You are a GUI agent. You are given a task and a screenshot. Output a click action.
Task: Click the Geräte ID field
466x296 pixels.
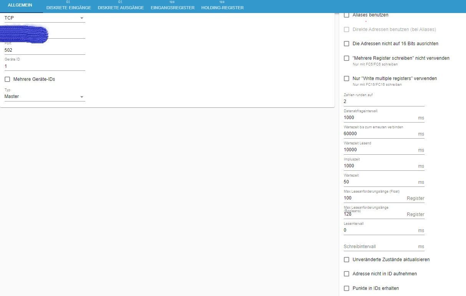point(45,66)
